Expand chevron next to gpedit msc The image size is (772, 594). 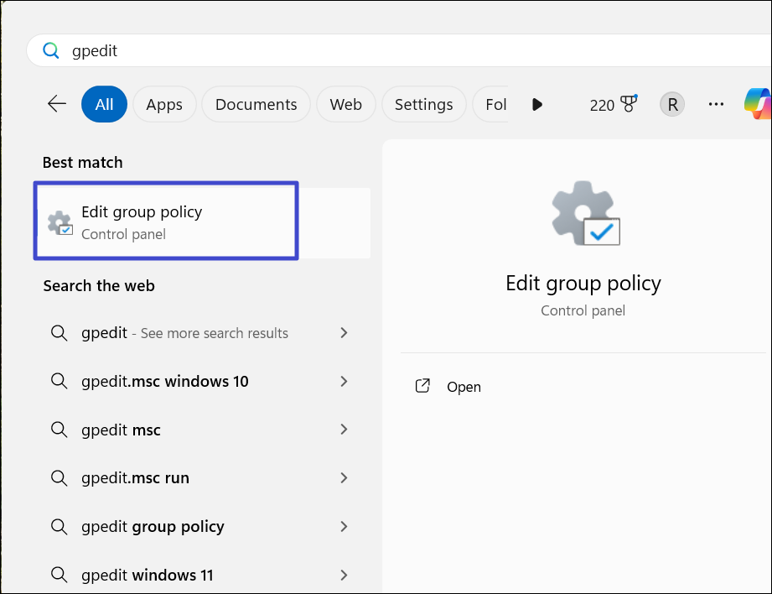(344, 430)
